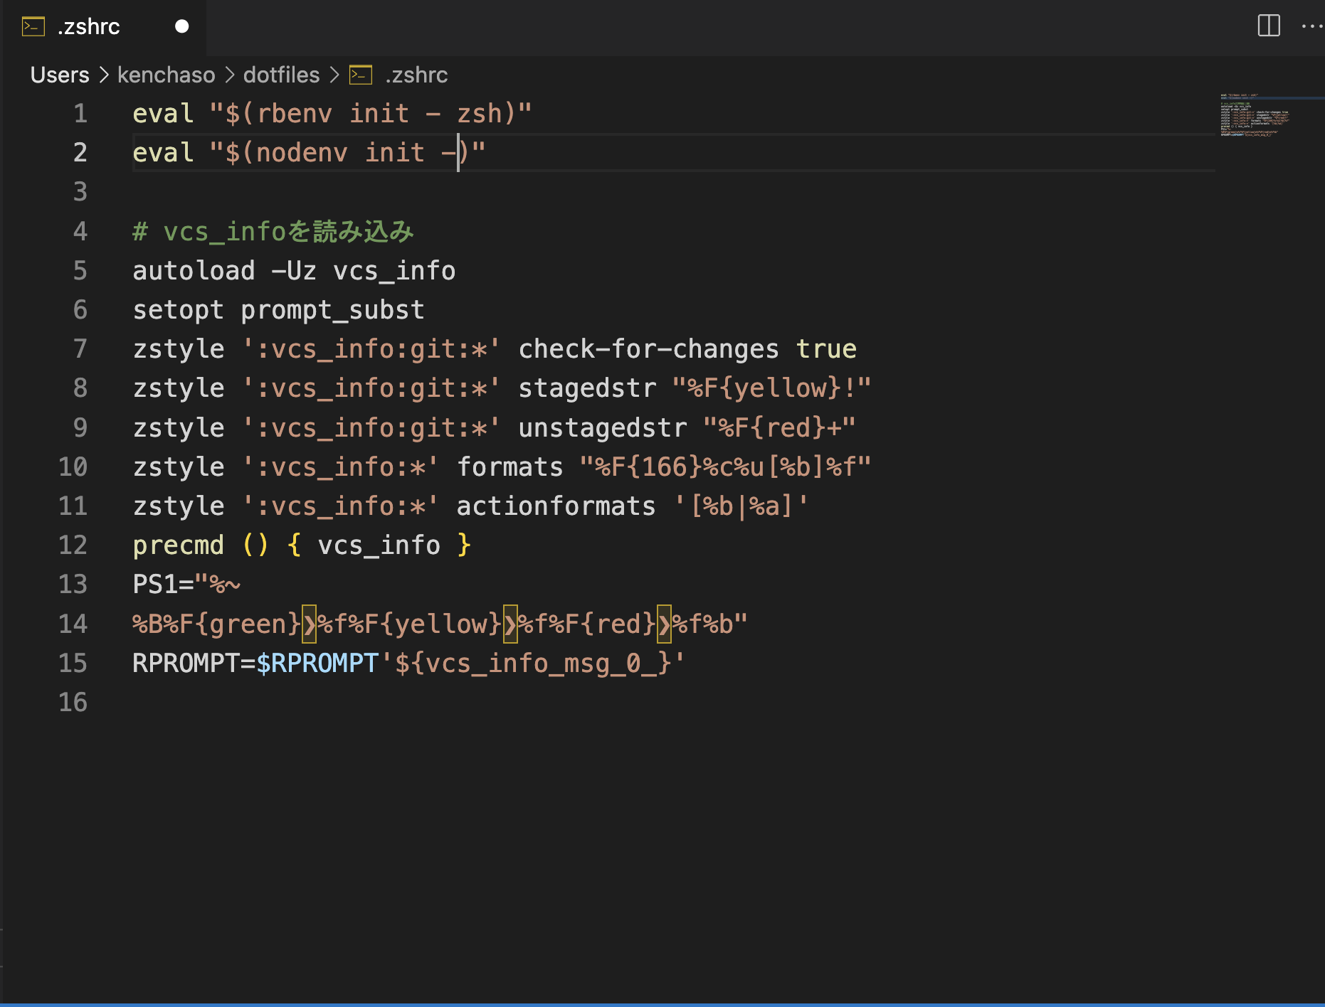
Task: Open the editor actions ellipsis menu
Action: tap(1311, 26)
